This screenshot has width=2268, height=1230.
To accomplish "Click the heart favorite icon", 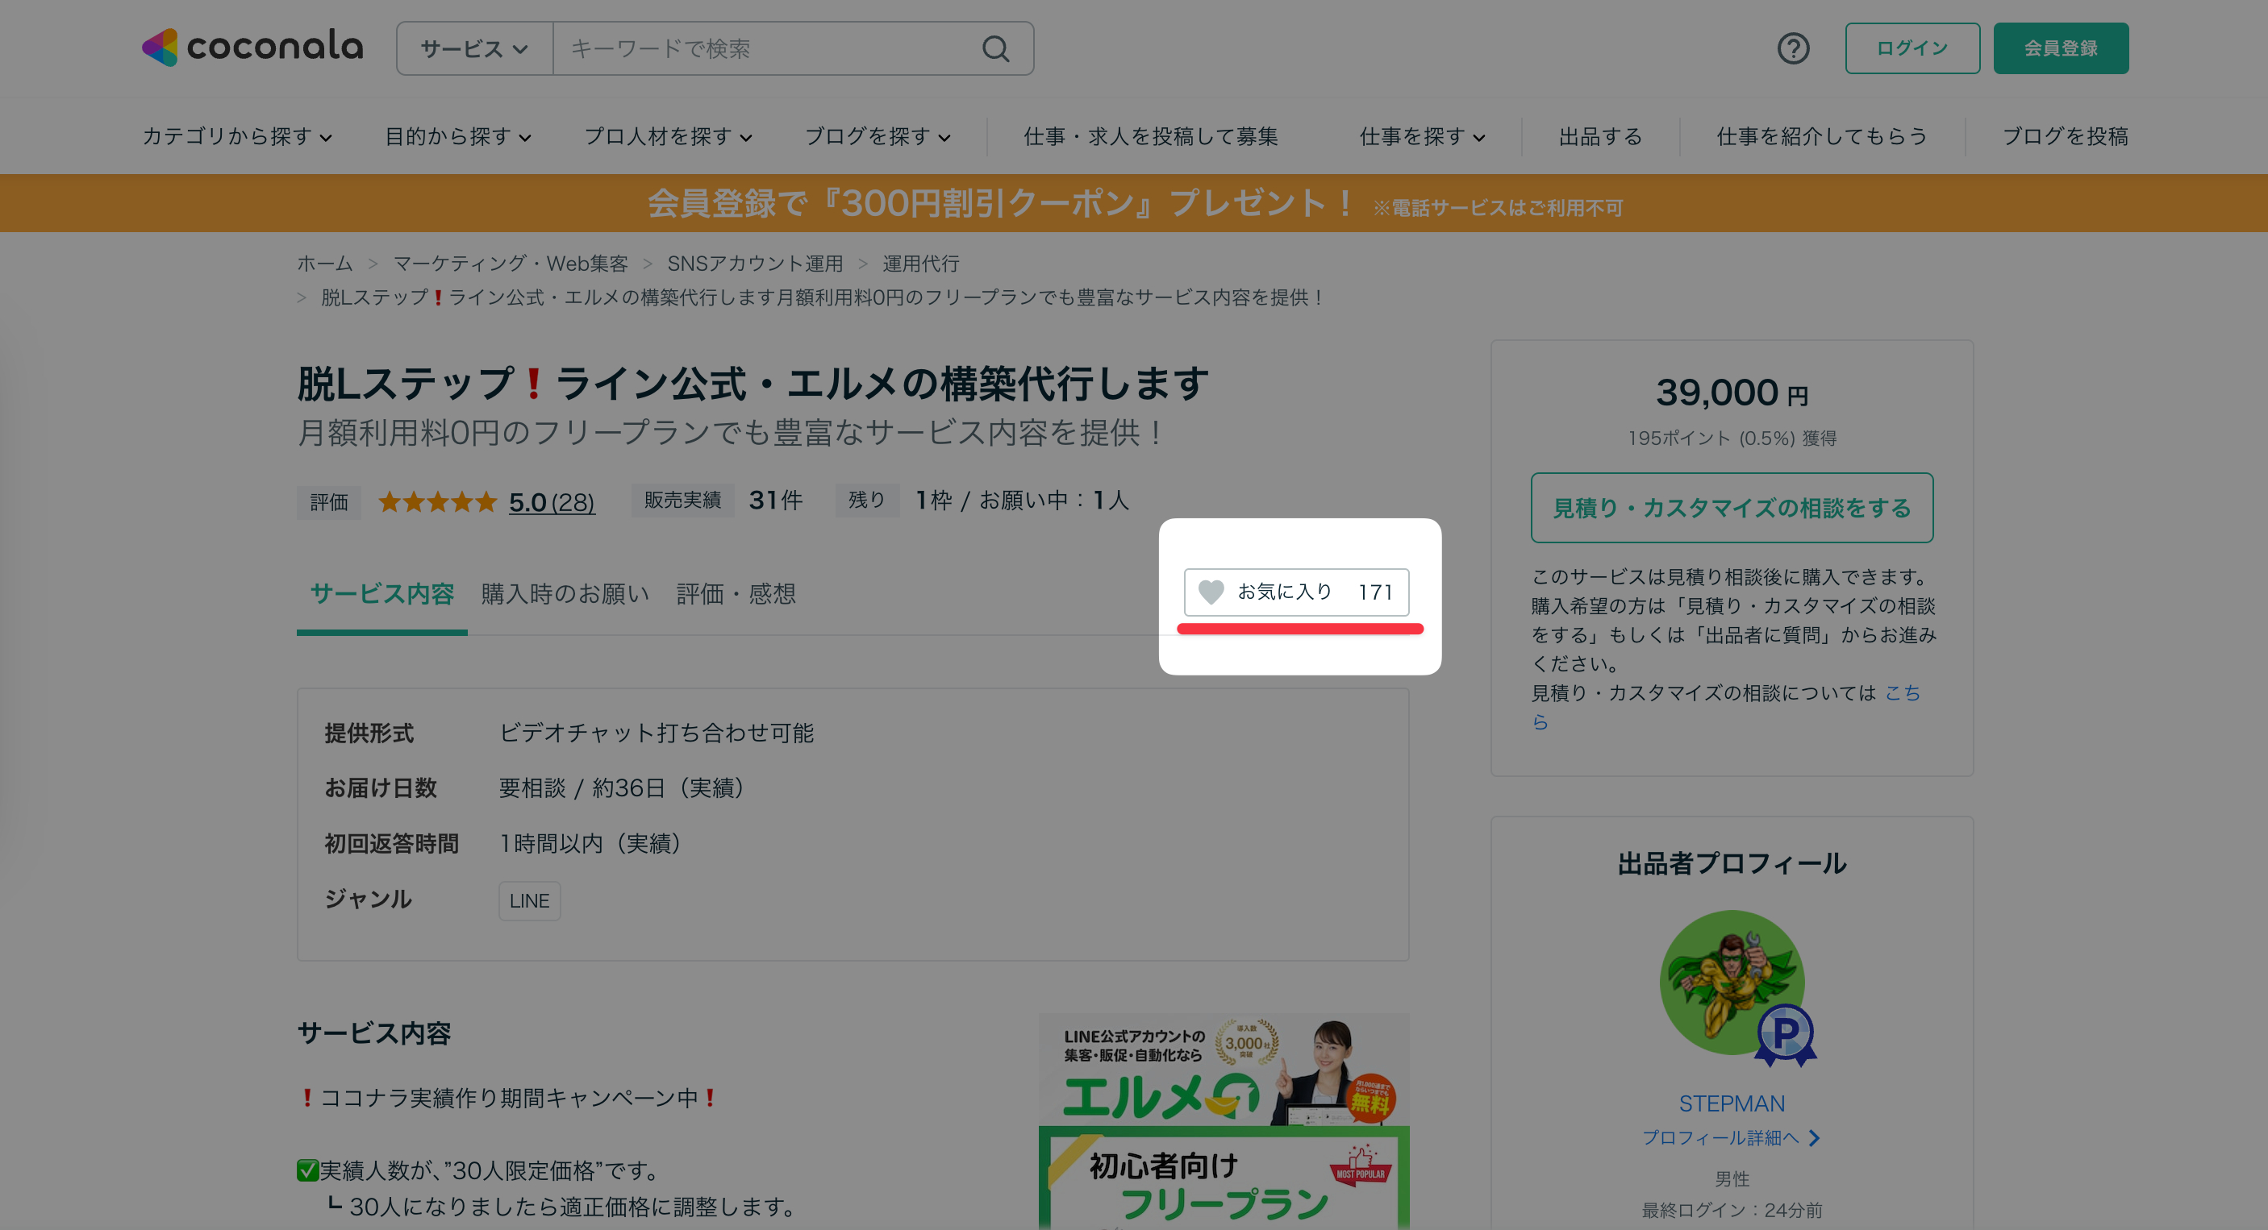I will 1211,592.
